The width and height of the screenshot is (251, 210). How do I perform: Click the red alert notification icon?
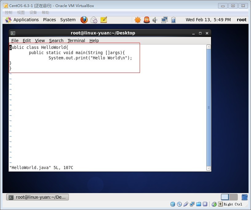coord(146,20)
